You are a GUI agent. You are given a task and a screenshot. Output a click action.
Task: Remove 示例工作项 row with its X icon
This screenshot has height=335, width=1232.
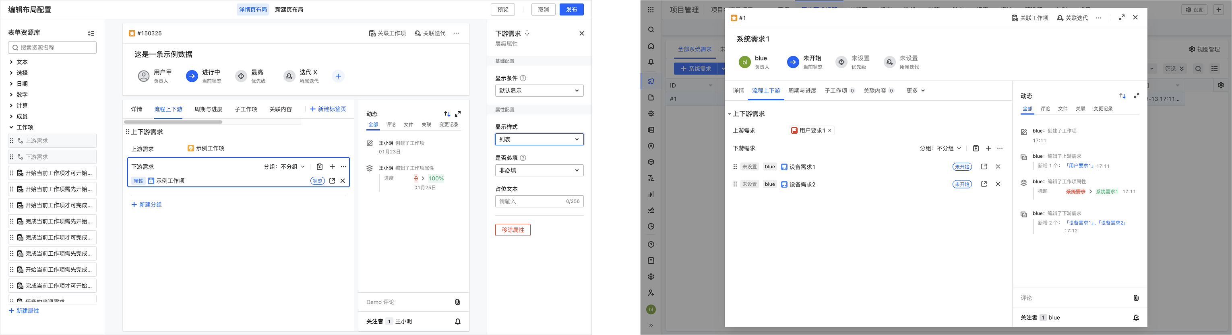tap(343, 181)
